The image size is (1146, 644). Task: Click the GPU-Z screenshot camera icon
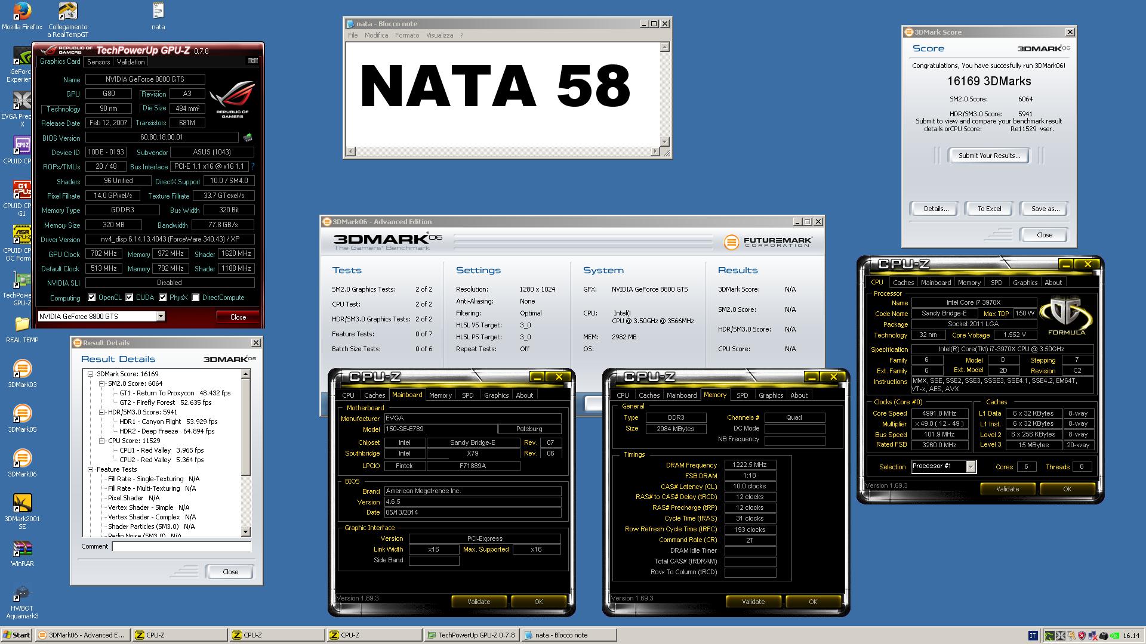click(253, 61)
